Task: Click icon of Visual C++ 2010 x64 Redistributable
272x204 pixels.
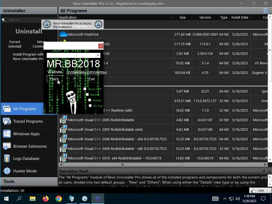Action: [63, 158]
